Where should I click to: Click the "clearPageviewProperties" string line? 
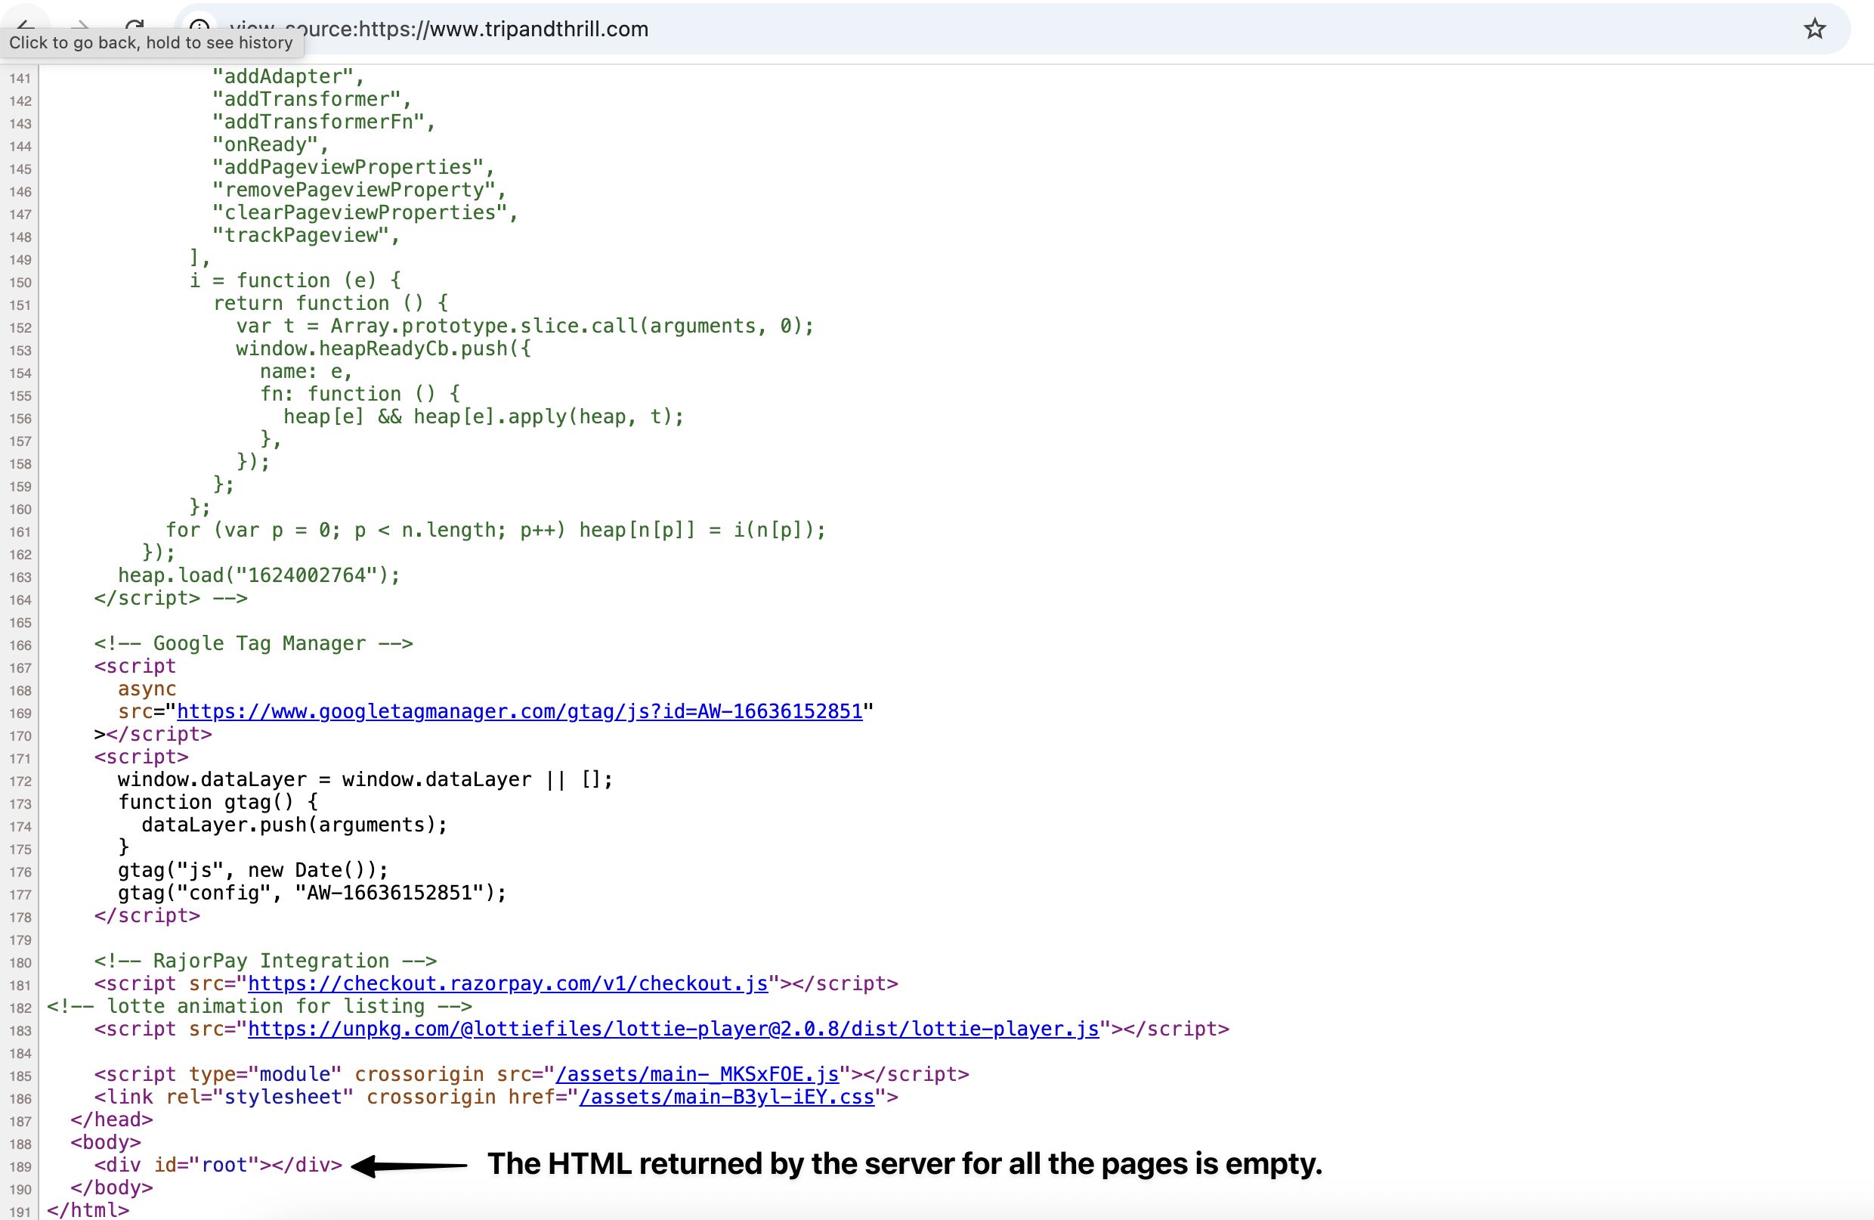365,212
